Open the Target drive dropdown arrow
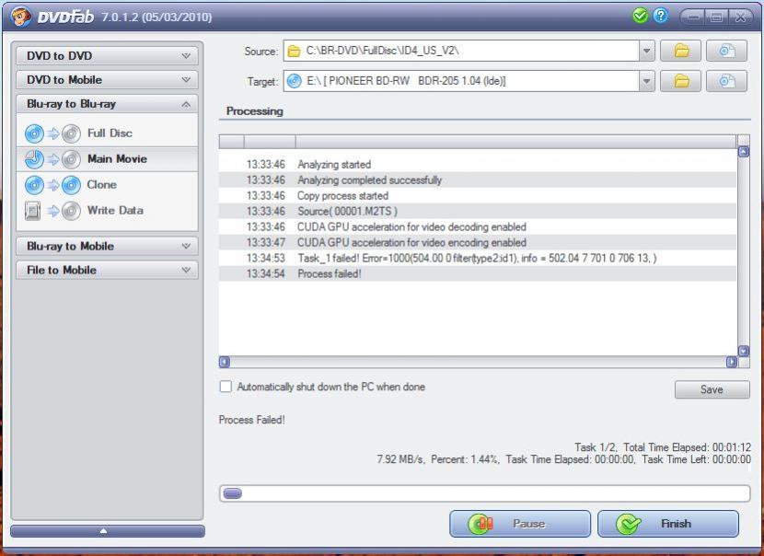This screenshot has width=764, height=556. (x=646, y=81)
